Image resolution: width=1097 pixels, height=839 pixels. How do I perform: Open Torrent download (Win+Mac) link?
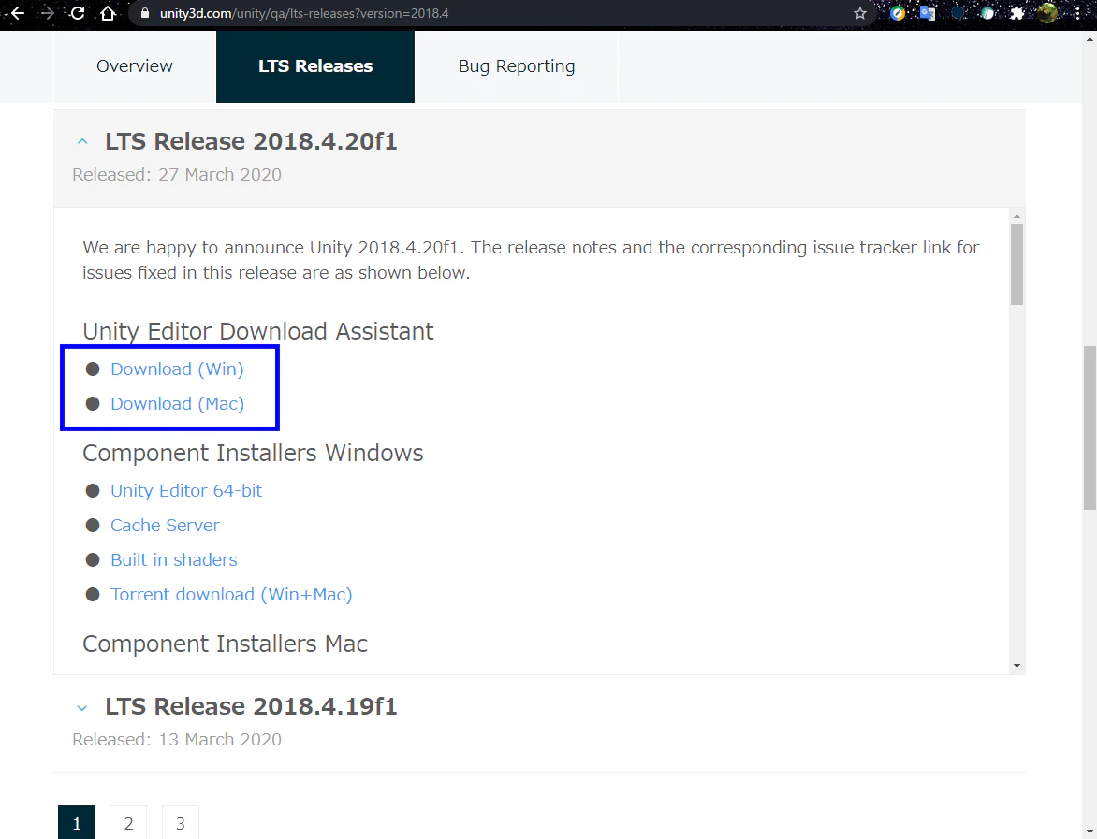tap(231, 595)
